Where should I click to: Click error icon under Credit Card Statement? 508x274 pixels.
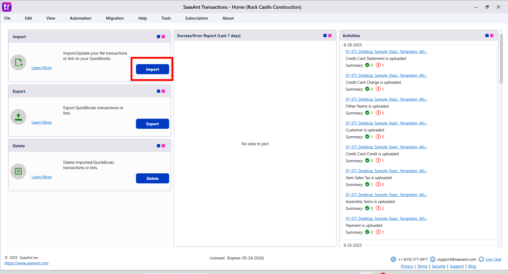pyautogui.click(x=378, y=65)
